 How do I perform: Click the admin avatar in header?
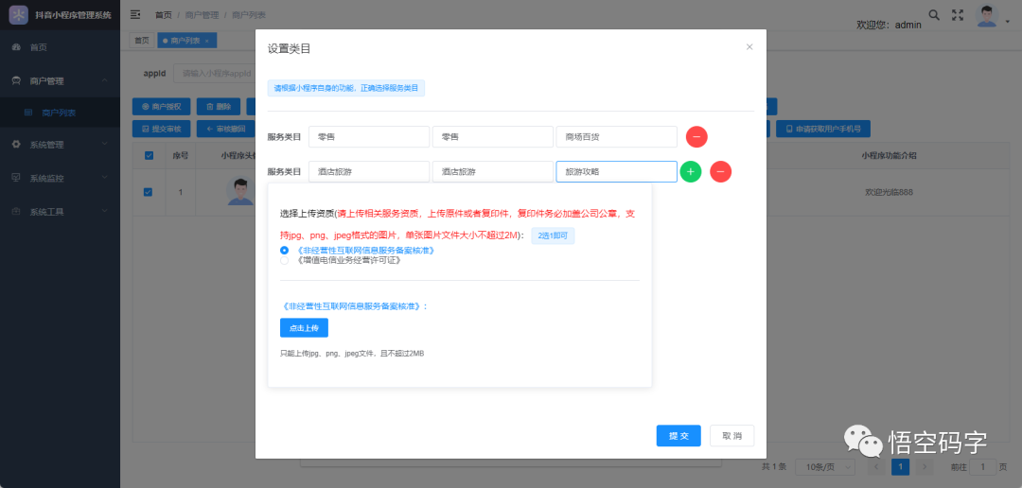tap(987, 16)
